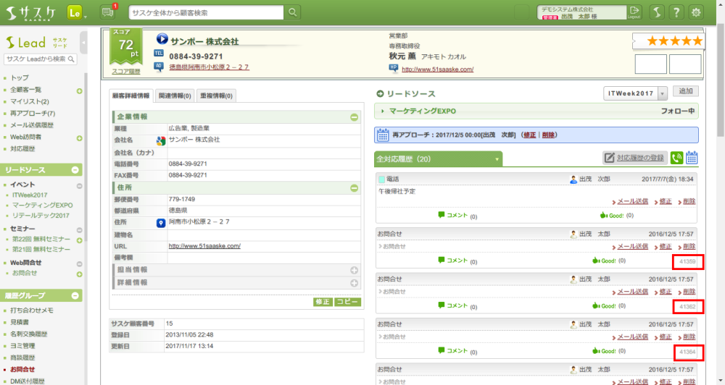Click the search magnifier button

(292, 12)
